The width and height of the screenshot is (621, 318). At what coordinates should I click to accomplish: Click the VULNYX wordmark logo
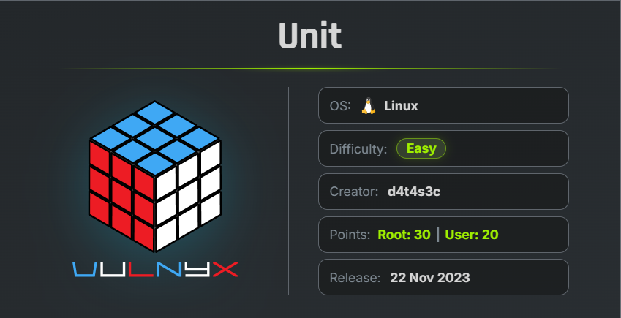pyautogui.click(x=155, y=269)
